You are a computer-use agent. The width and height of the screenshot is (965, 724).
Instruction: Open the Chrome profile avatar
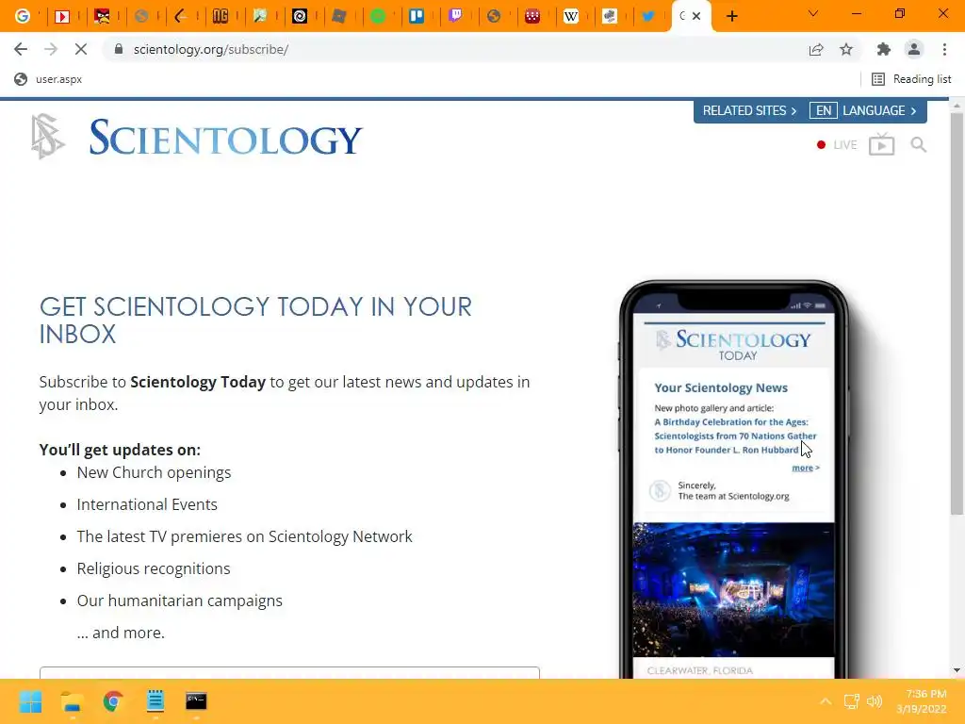click(914, 49)
